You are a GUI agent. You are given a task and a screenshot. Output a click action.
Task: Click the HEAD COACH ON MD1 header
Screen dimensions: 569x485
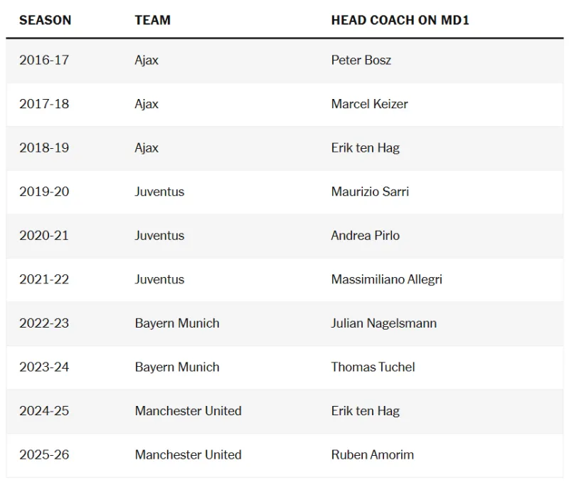(x=400, y=20)
